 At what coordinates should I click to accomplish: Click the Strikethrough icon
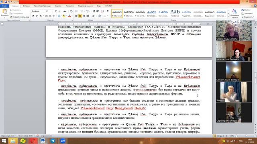click(x=47, y=16)
